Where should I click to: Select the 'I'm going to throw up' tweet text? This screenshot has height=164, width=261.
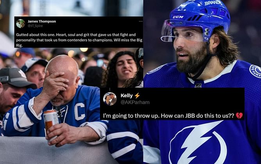click(169, 116)
